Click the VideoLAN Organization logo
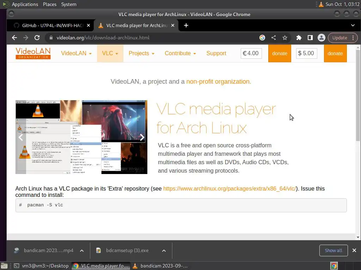Viewport: 361px width, 270px height. point(33,53)
